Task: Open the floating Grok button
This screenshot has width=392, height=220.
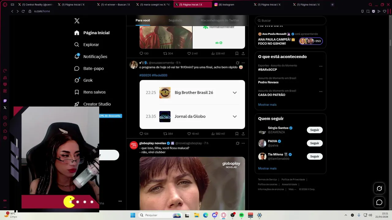Action: click(x=379, y=189)
